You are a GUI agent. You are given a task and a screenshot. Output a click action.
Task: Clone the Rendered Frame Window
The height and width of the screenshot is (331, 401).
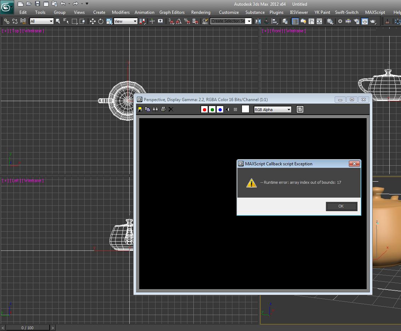pyautogui.click(x=156, y=109)
